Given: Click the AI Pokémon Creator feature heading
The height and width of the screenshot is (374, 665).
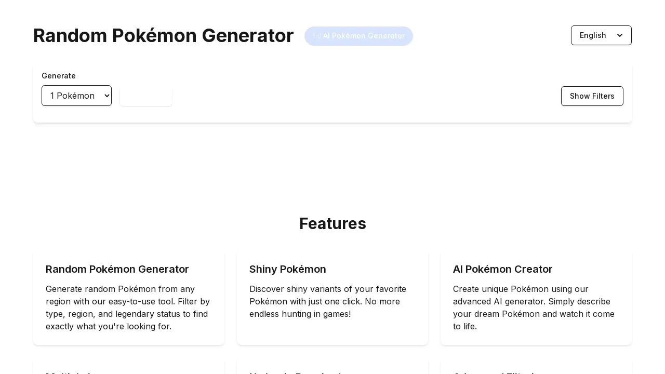Looking at the screenshot, I should (502, 269).
